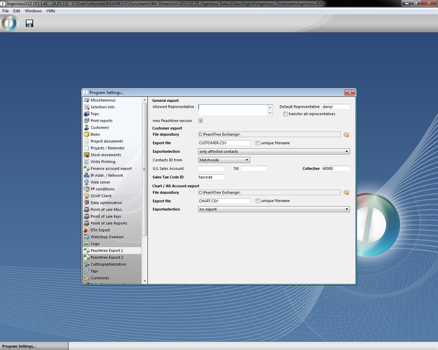The width and height of the screenshot is (438, 350).
Task: Select the Web server settings entry
Action: [100, 182]
